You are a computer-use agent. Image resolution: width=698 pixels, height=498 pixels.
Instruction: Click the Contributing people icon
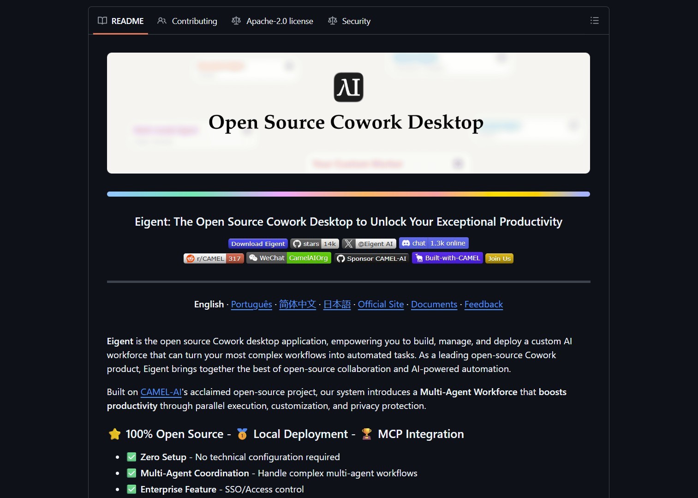162,21
